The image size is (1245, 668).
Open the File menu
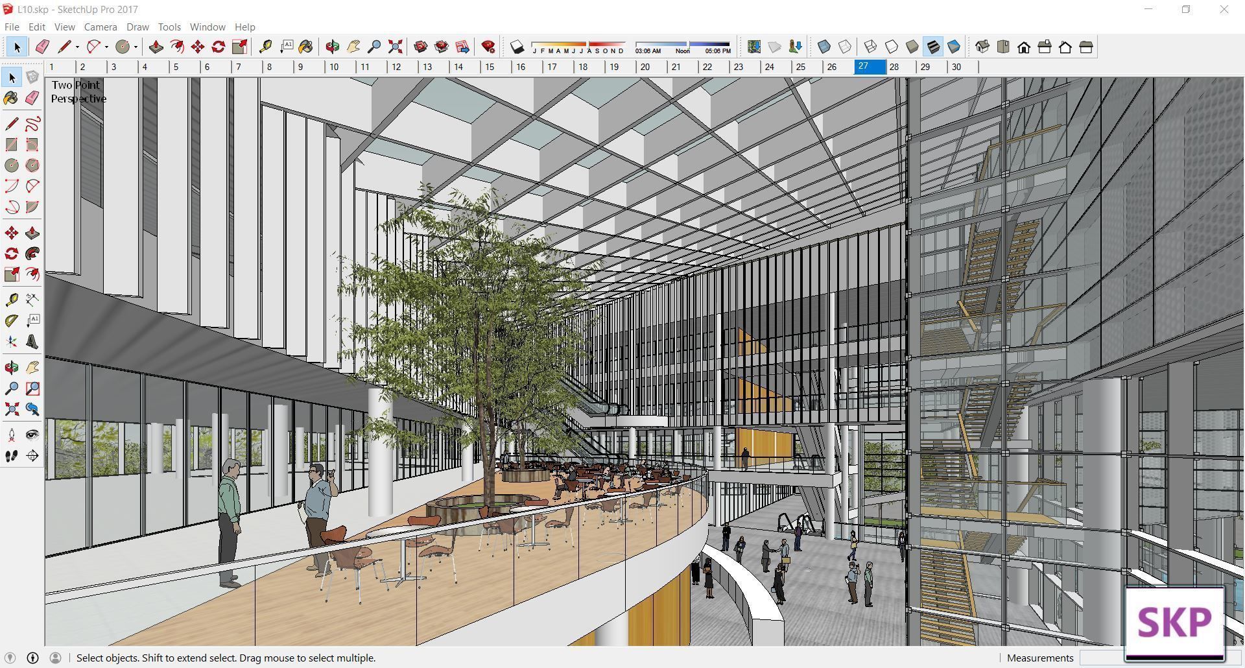click(12, 27)
